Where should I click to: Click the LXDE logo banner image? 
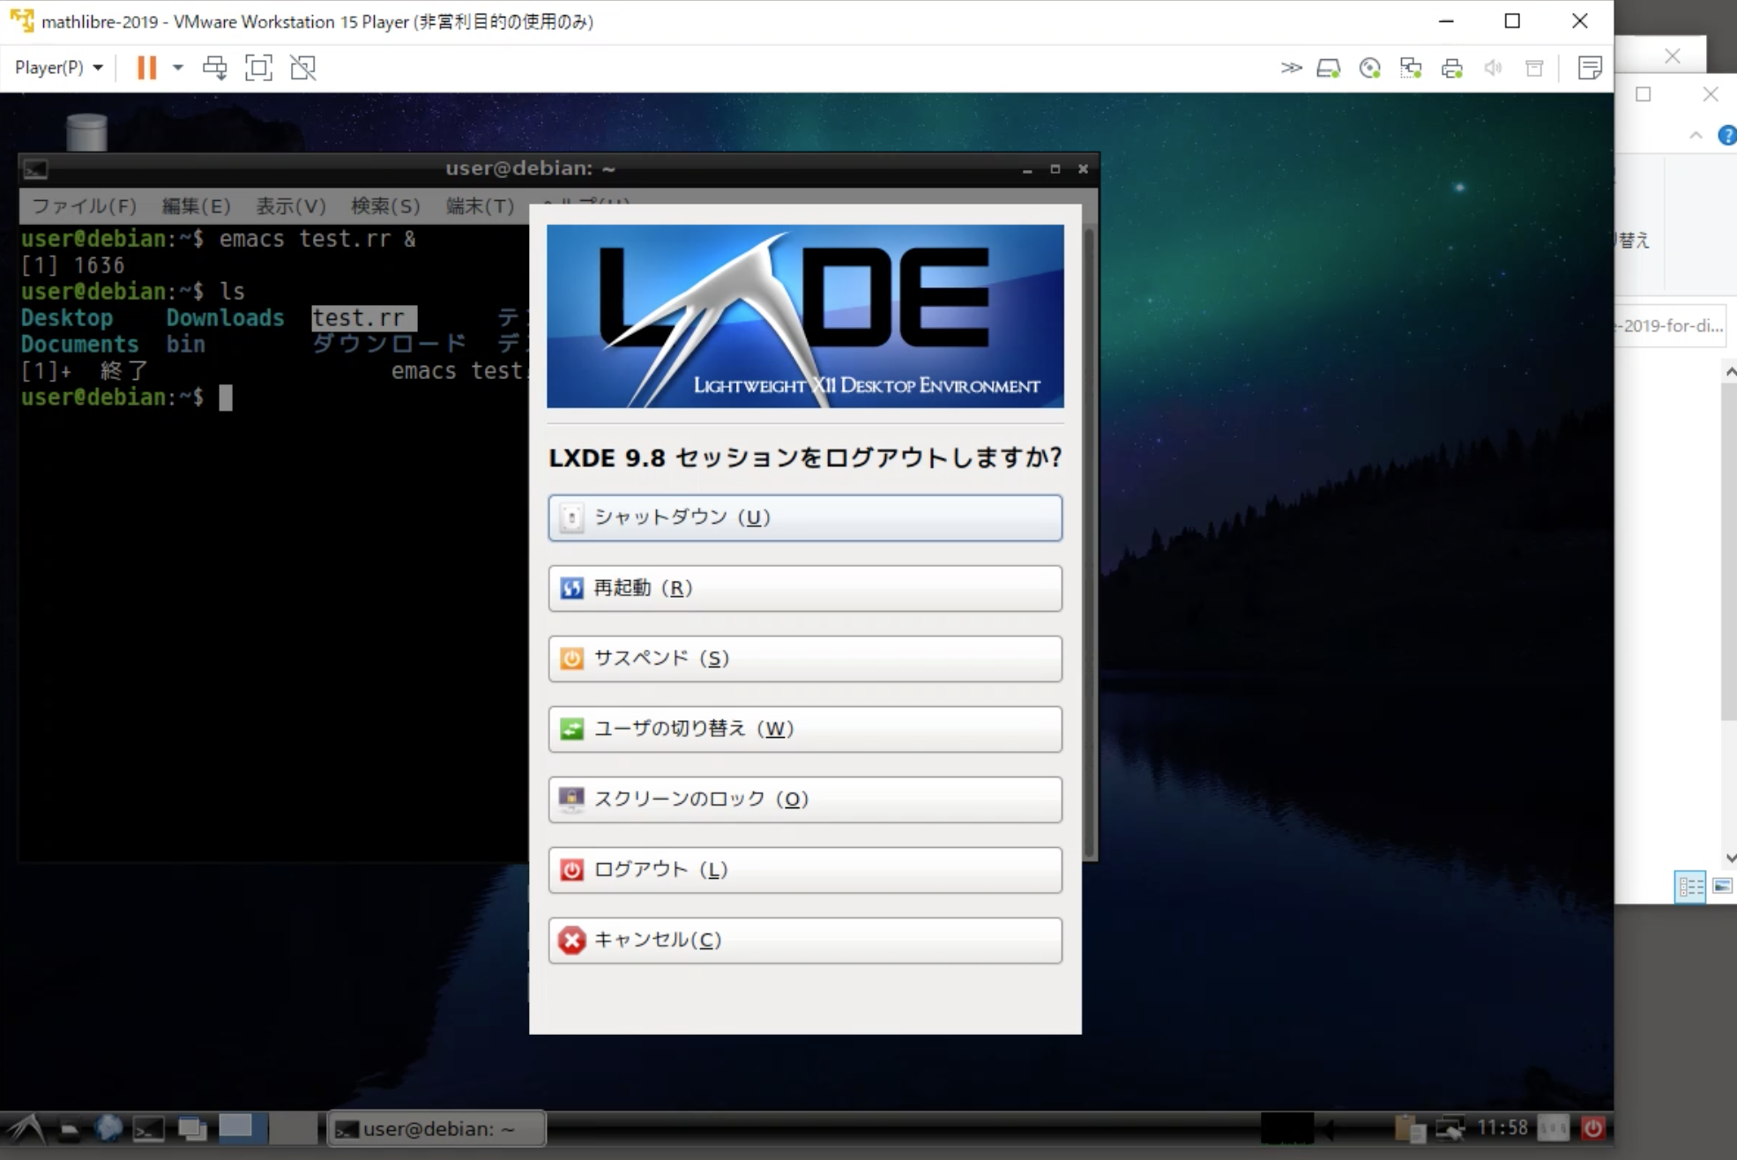(x=805, y=316)
